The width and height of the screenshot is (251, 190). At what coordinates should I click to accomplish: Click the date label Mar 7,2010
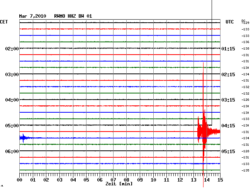click(x=32, y=16)
